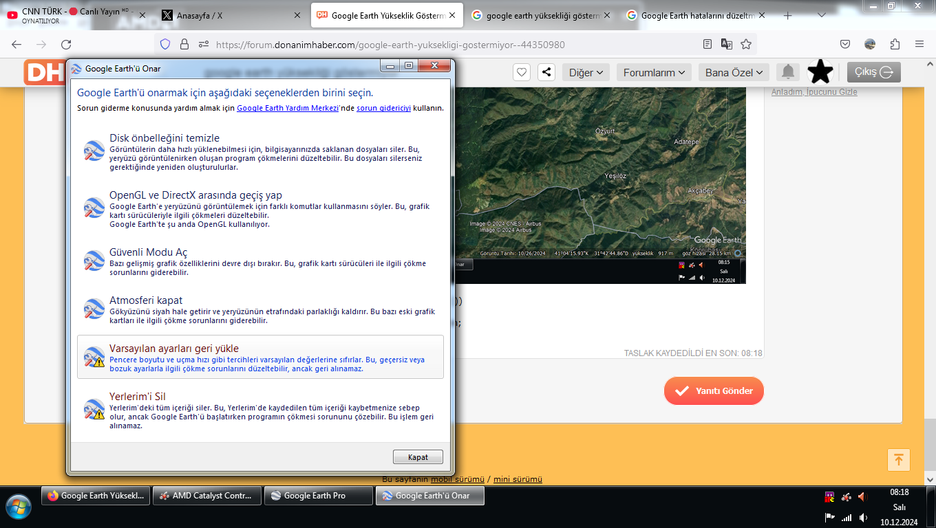Expand the Diğer dropdown
936x528 pixels.
coord(586,72)
